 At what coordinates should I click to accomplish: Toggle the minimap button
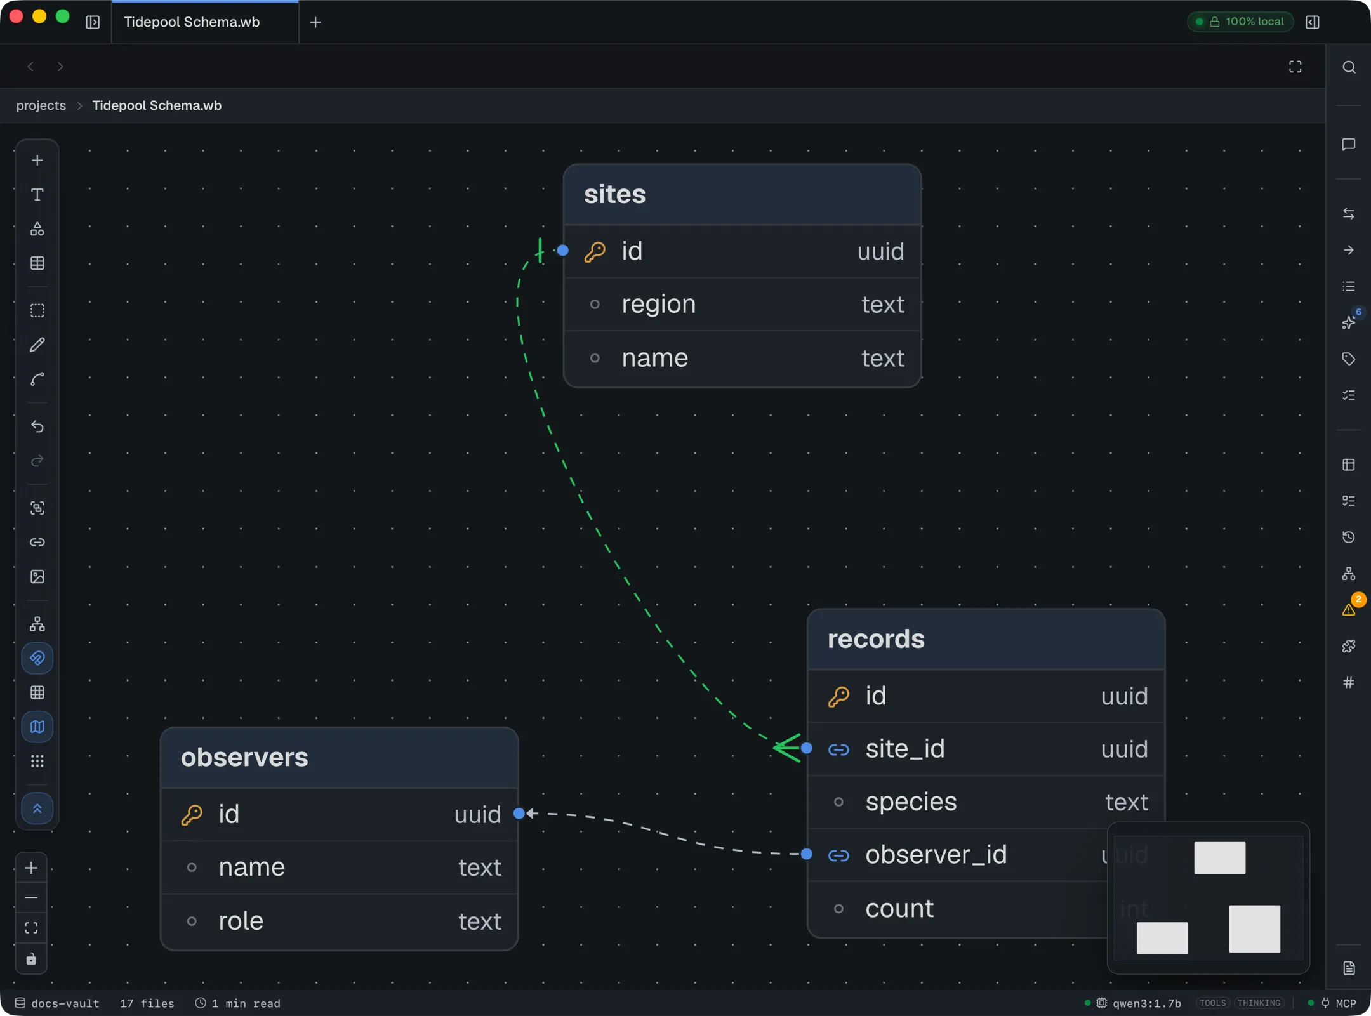pyautogui.click(x=37, y=727)
